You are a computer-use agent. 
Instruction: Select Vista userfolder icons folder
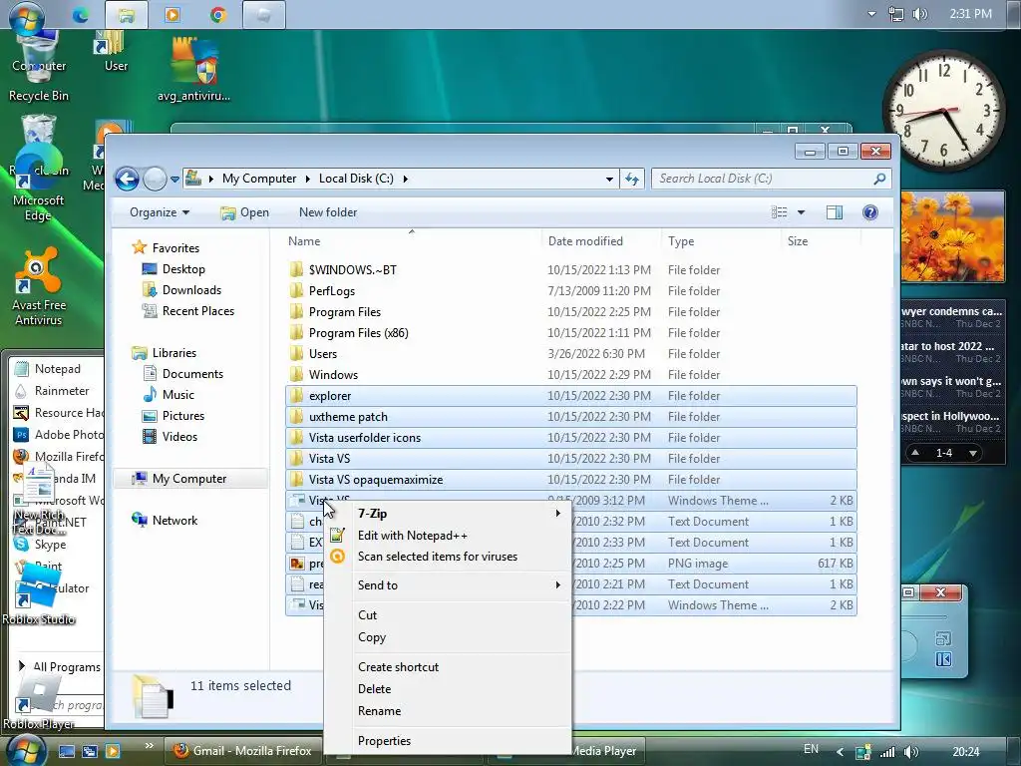pyautogui.click(x=570, y=438)
